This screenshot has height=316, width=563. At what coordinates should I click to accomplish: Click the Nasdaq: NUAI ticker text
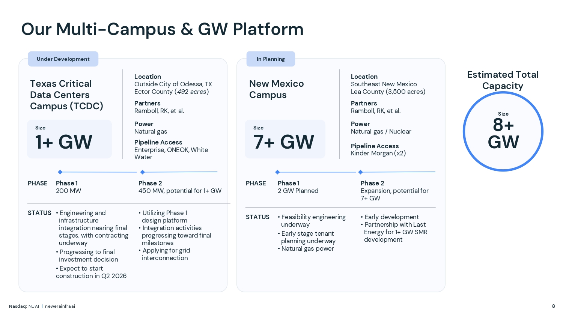(x=24, y=306)
